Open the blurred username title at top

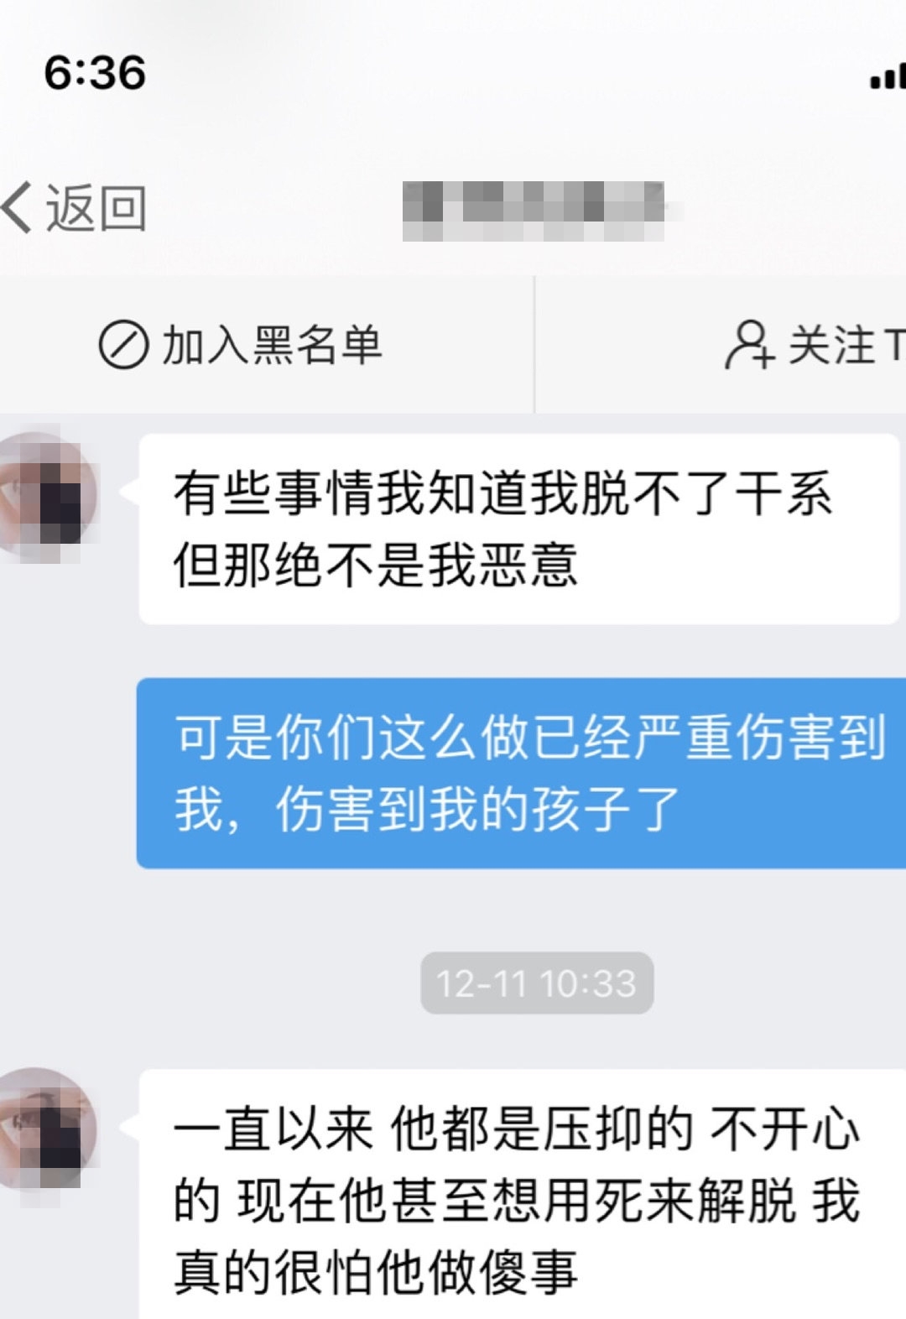[534, 211]
